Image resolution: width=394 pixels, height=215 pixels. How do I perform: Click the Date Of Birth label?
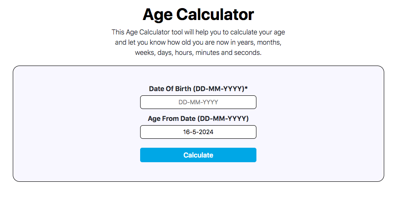(170, 89)
